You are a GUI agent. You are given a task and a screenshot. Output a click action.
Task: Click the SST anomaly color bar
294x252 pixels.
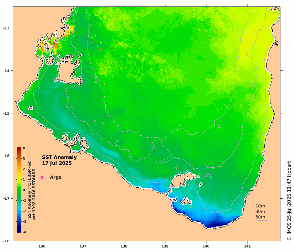pos(19,190)
